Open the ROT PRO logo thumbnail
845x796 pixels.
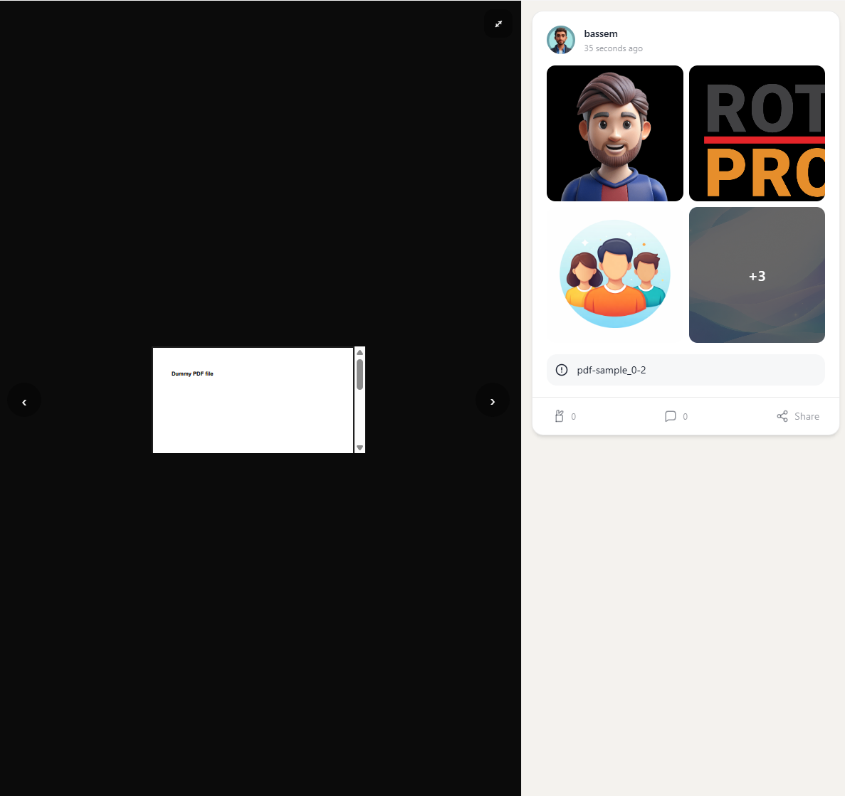pos(757,134)
